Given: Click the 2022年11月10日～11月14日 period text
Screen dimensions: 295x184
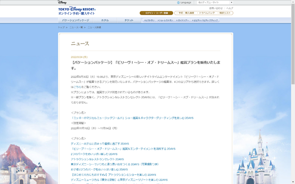Looking at the screenshot, I should [x=94, y=128].
